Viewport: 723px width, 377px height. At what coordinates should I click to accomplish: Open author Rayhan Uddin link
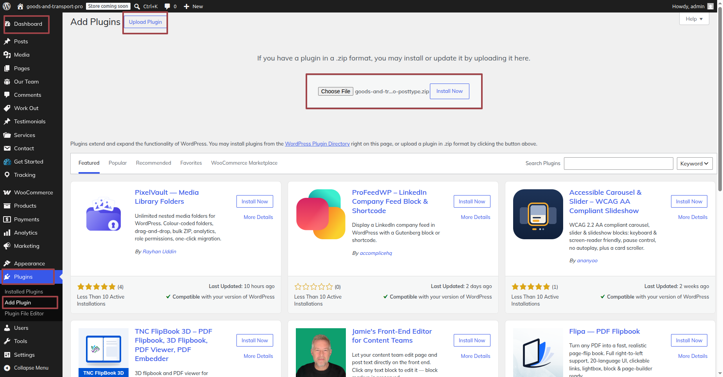[x=159, y=252]
